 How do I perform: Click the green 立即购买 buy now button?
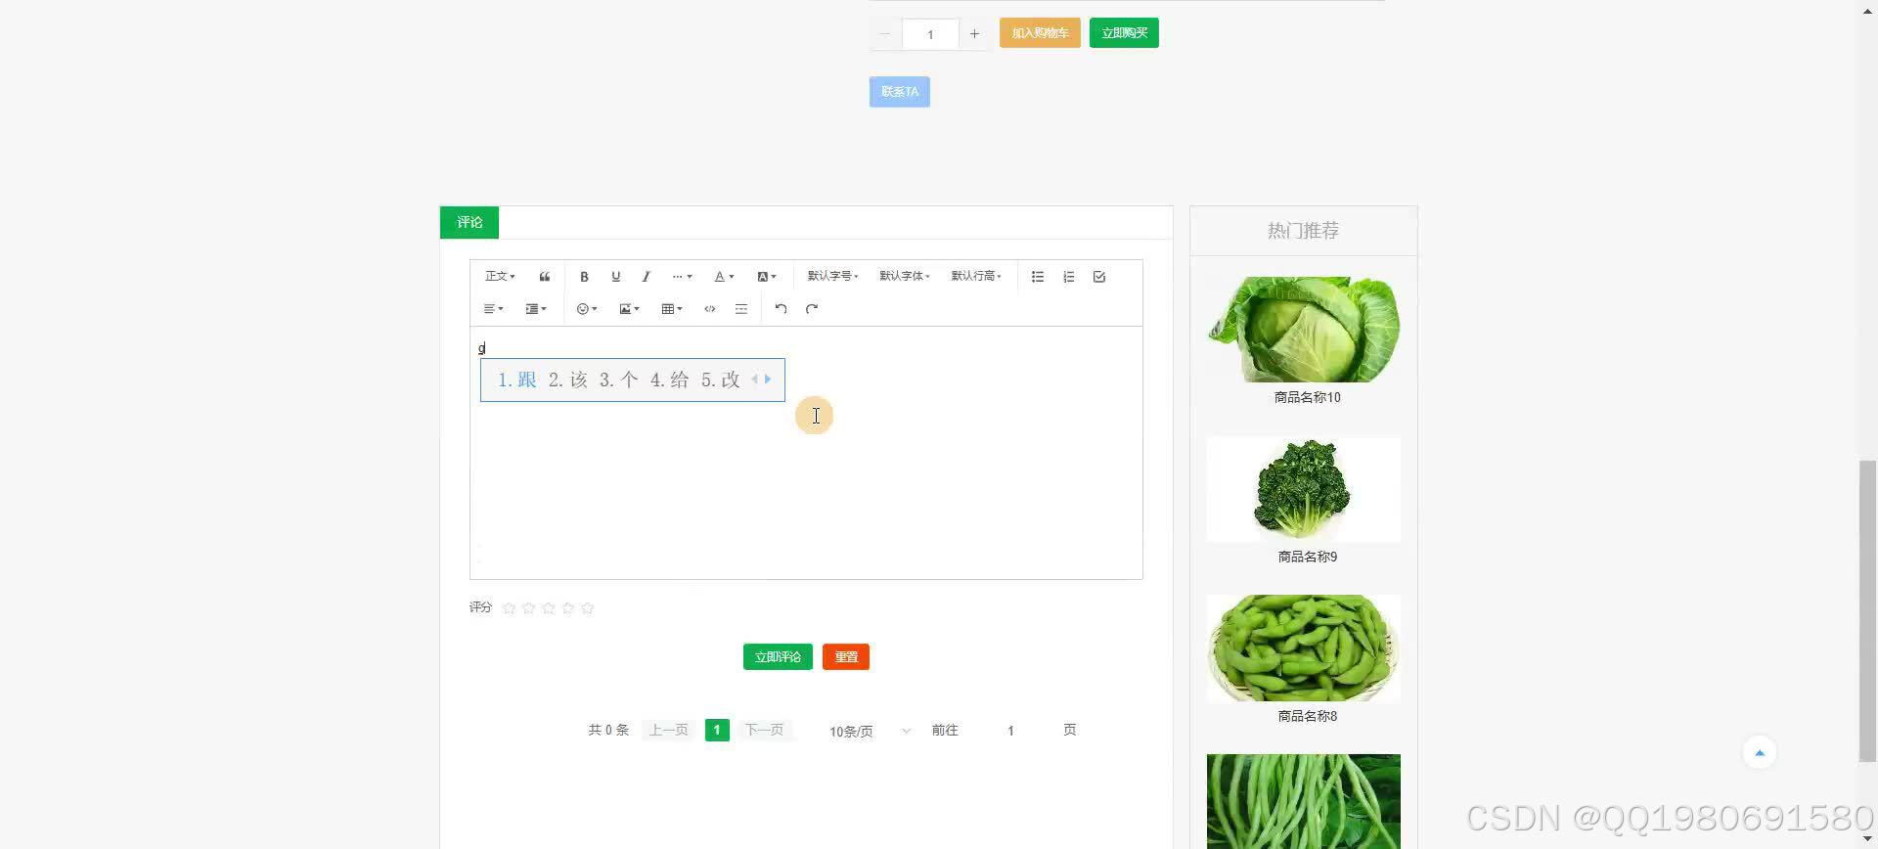click(1124, 33)
